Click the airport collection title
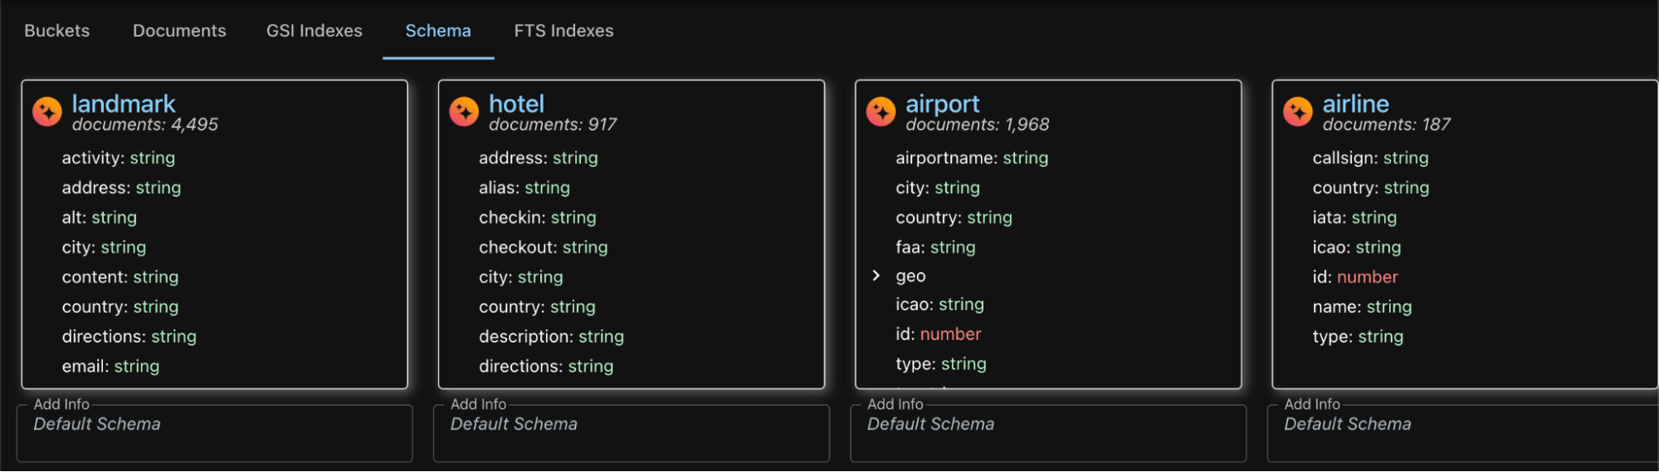 (x=943, y=104)
